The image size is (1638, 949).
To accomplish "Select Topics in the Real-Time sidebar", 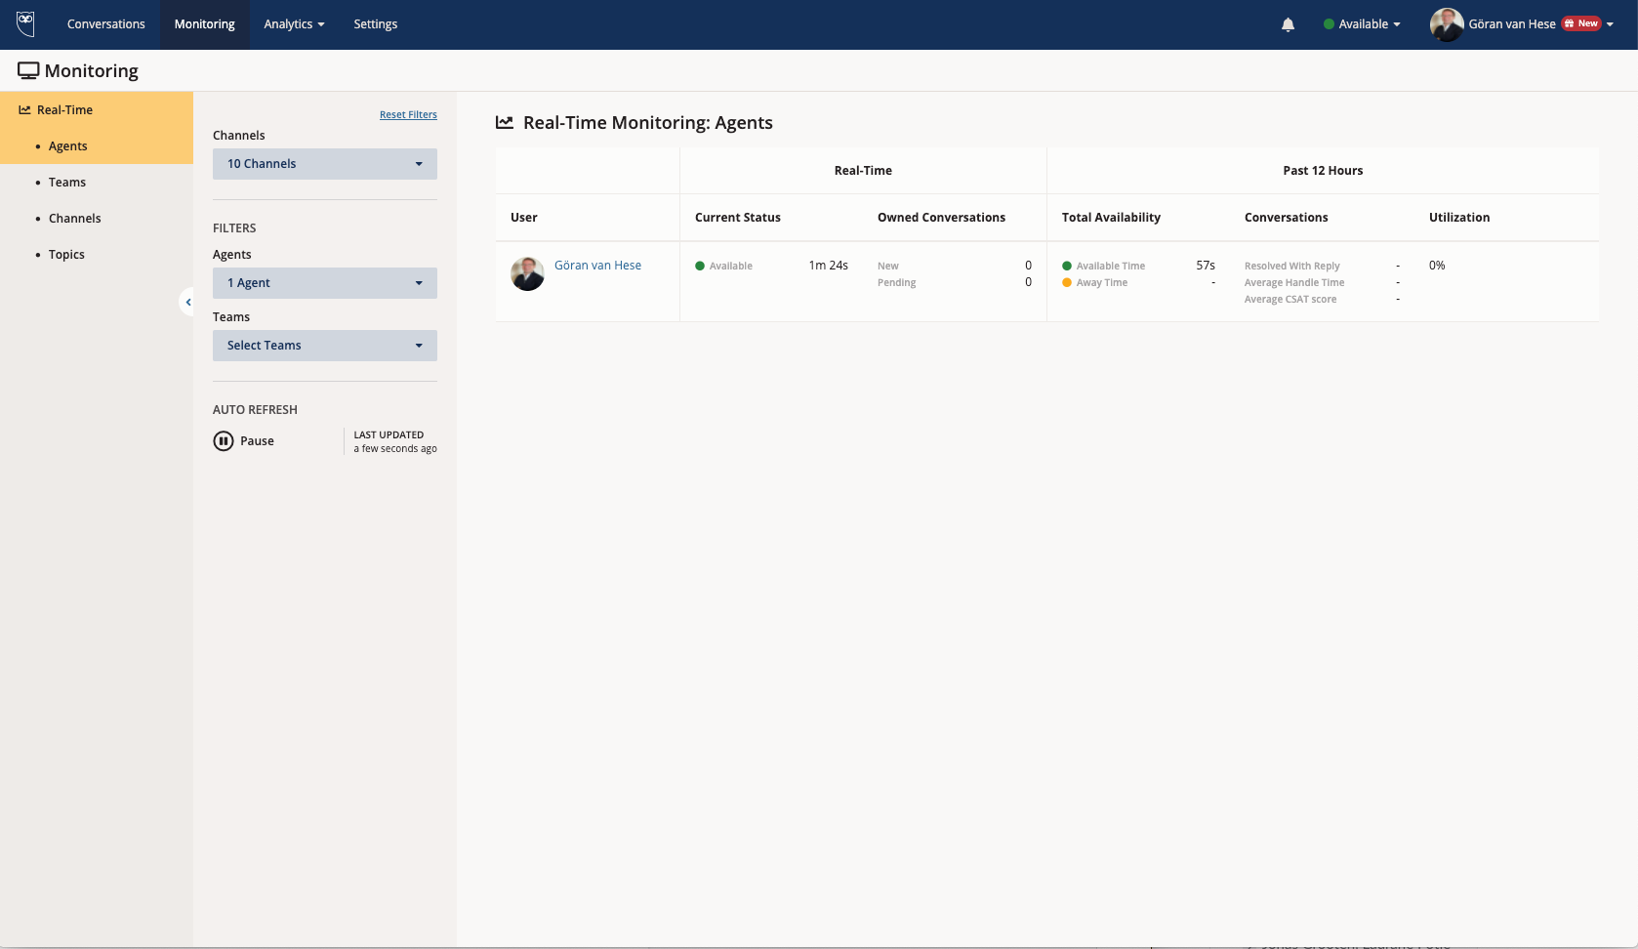I will click(x=66, y=255).
